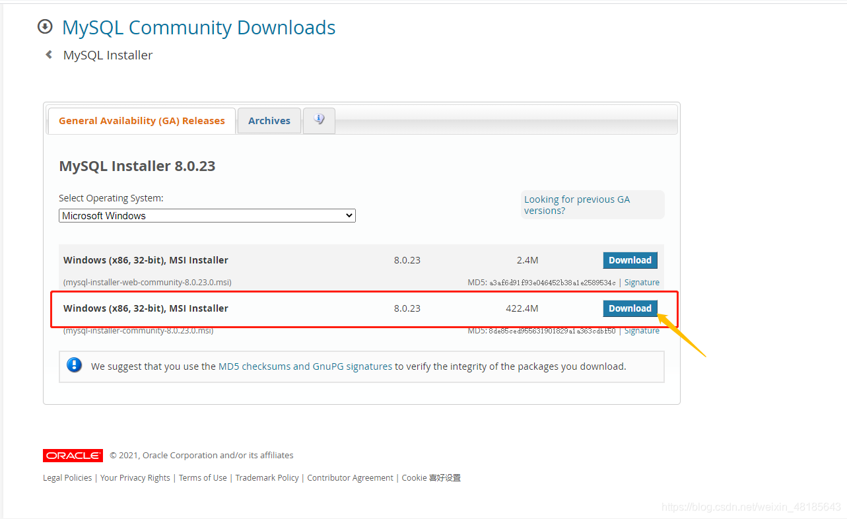Click the 8.0.23 version in the 422.4M row
The height and width of the screenshot is (519, 847).
point(407,308)
